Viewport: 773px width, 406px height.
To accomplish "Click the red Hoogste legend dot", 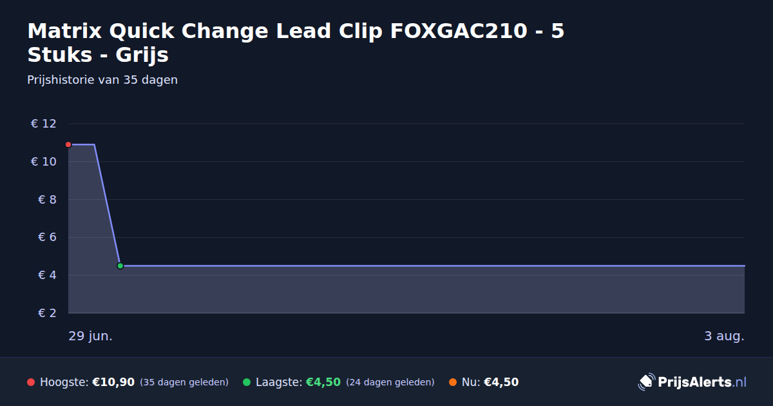I will click(x=31, y=382).
